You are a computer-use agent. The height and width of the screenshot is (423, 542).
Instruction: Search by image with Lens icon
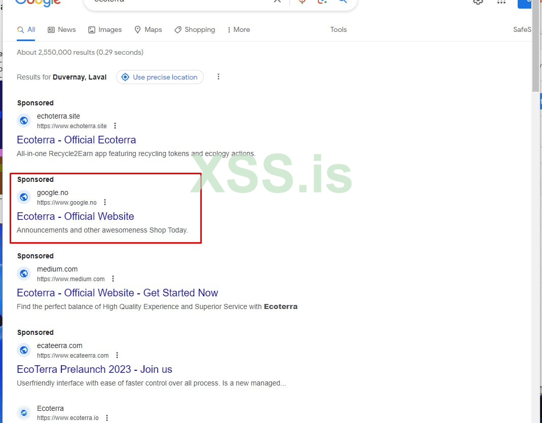(322, 2)
